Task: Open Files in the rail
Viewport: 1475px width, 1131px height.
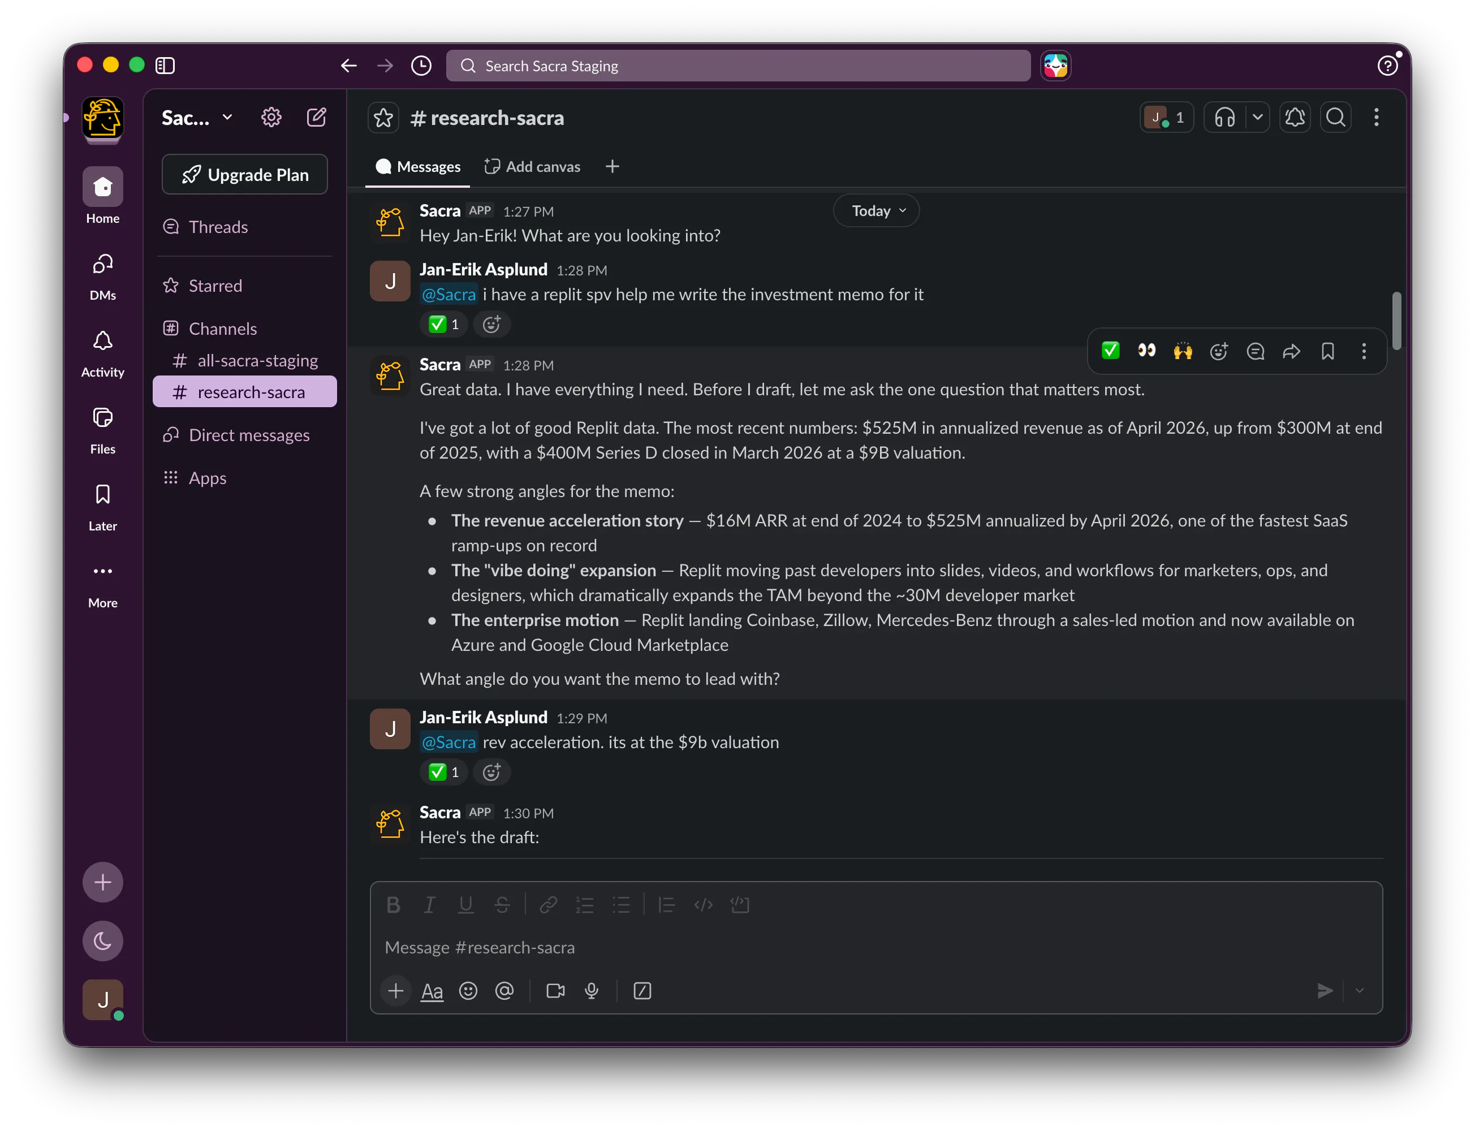Action: click(x=103, y=430)
